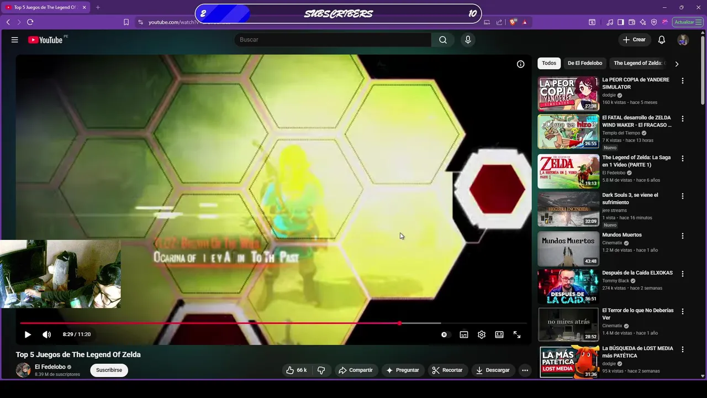Open the media control music-note icon
707x398 pixels.
pos(610,22)
